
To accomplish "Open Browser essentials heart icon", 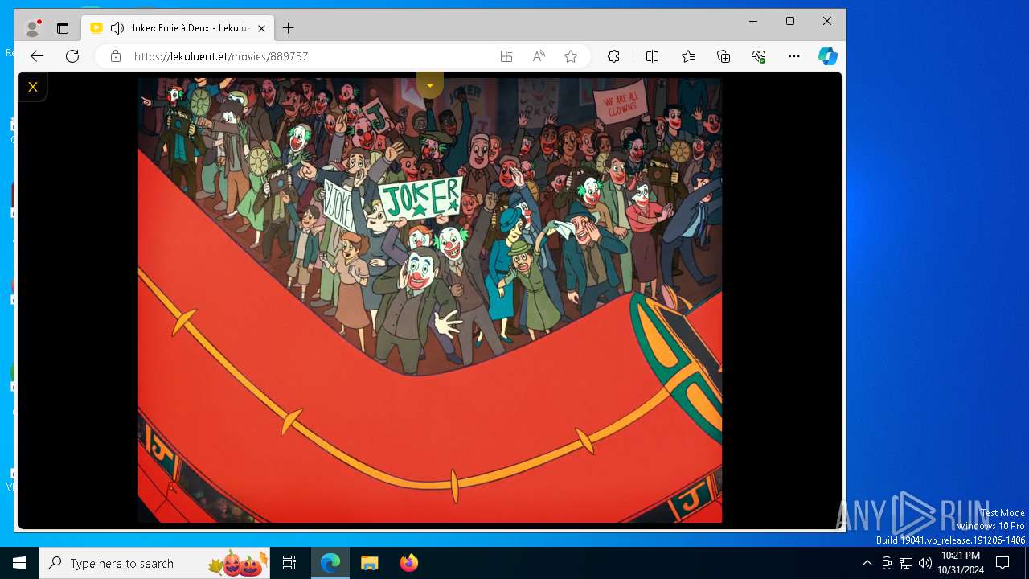I will pos(759,56).
